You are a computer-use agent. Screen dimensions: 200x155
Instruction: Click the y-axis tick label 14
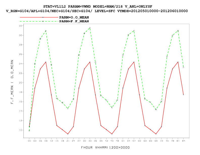point(20,111)
